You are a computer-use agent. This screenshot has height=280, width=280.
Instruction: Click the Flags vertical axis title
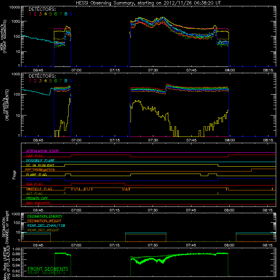(x=14, y=175)
